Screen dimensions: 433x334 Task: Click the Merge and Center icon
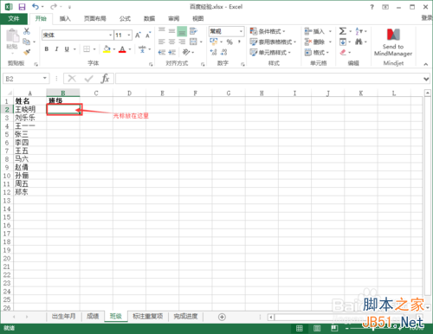click(193, 42)
